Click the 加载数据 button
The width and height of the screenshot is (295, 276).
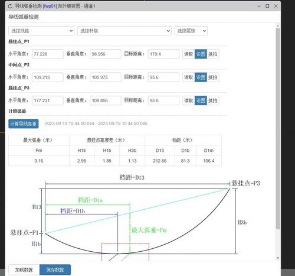click(x=24, y=269)
